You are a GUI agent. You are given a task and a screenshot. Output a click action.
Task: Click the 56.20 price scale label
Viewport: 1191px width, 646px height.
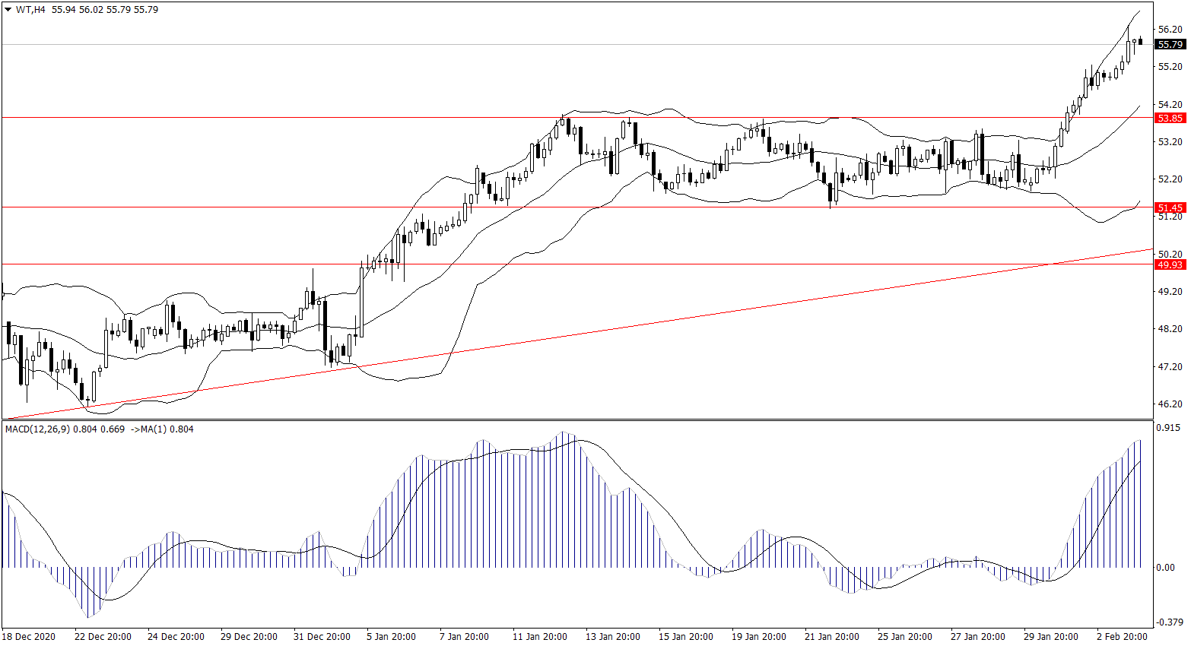tap(1170, 29)
